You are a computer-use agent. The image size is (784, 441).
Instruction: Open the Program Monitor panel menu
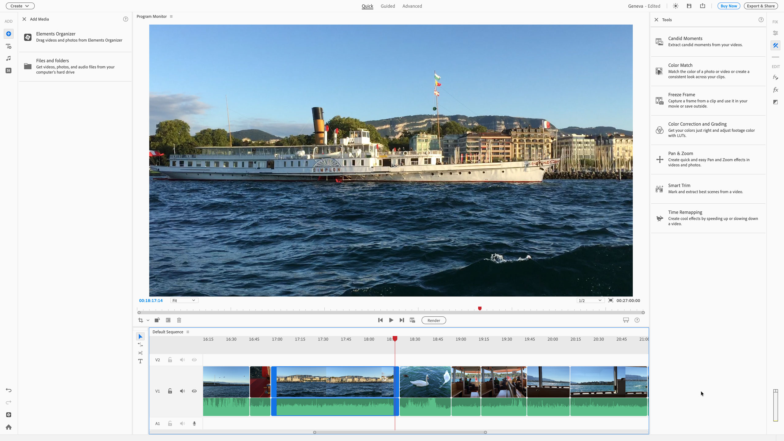[x=171, y=17]
